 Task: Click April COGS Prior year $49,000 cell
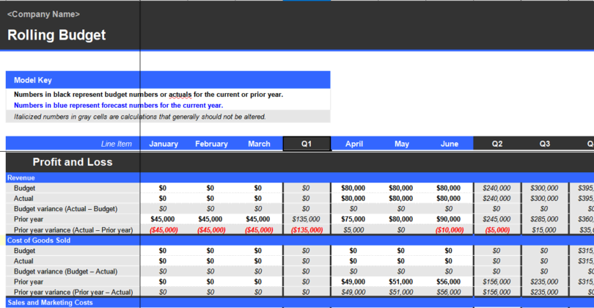(354, 282)
